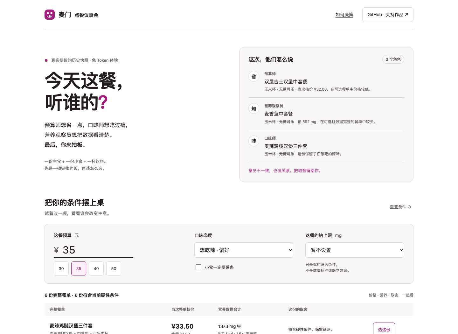Click the 营养数据合计 column header
458x334 pixels.
[230, 309]
